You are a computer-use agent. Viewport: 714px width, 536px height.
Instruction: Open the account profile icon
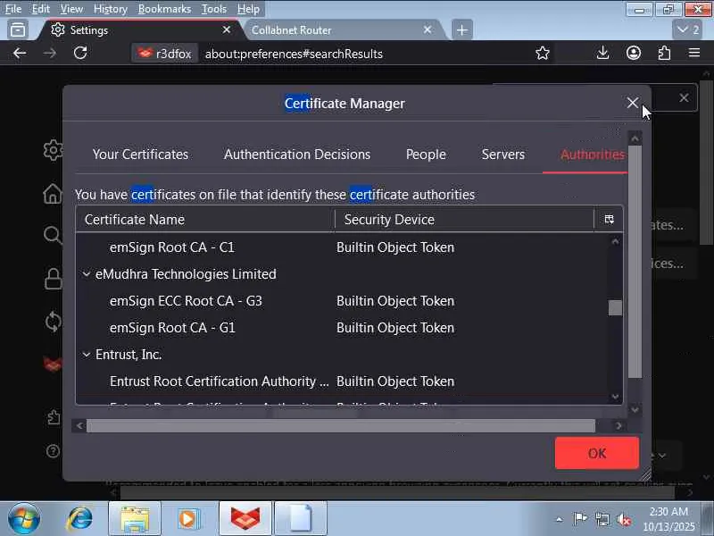coord(634,54)
